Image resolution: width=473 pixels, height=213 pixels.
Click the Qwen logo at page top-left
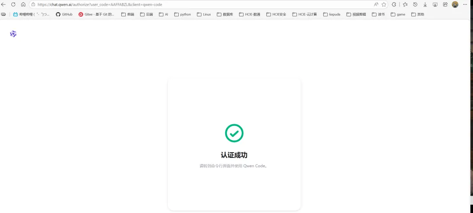(x=13, y=34)
